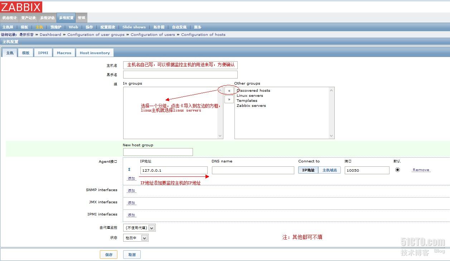This screenshot has height=261, width=450.
Task: Open Dashboard history link
Action: tap(50, 34)
